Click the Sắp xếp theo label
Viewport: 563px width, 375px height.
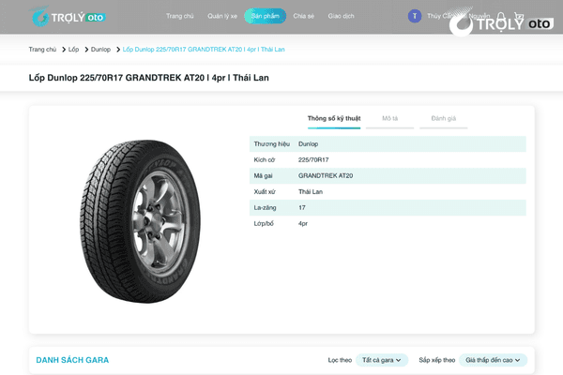436,360
